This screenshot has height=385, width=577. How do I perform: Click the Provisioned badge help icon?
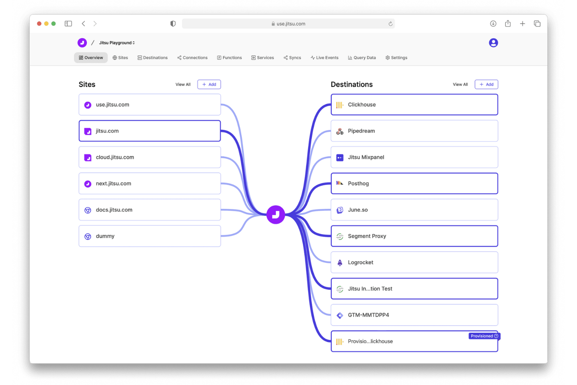pos(496,336)
